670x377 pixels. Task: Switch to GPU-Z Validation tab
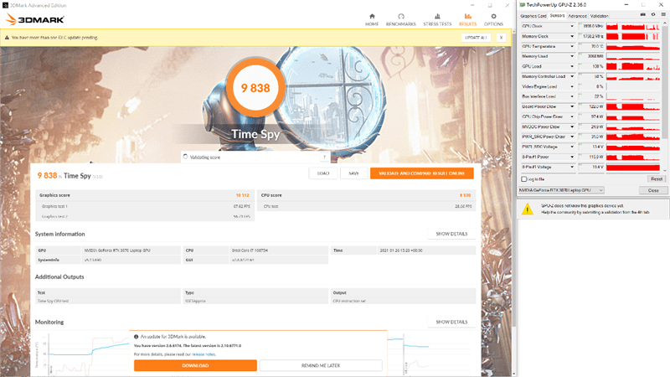tap(599, 16)
